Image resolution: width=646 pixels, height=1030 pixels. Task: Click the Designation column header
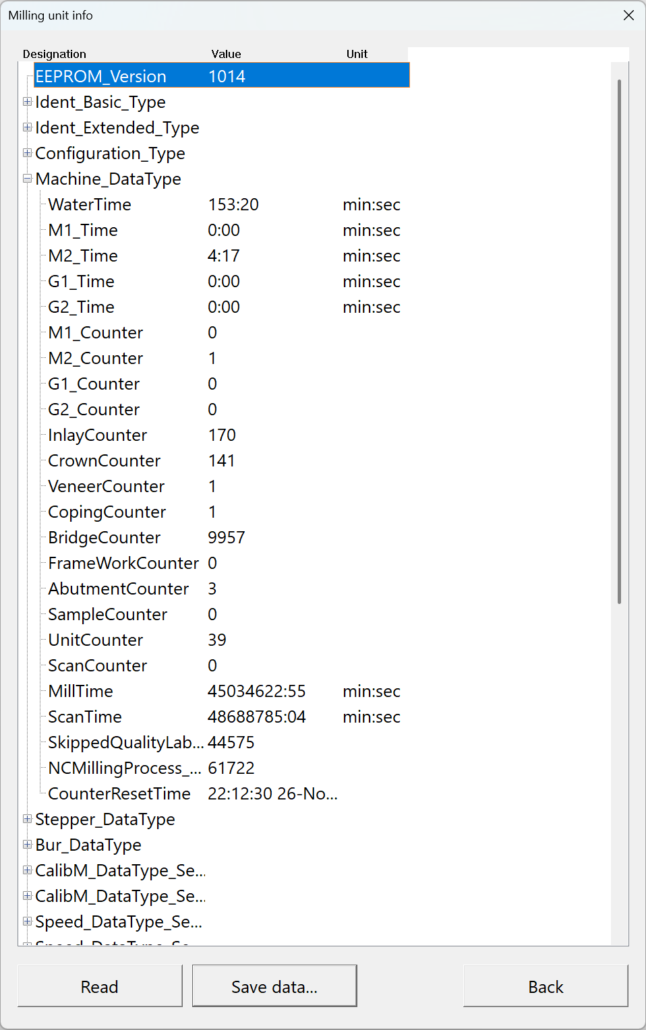click(x=55, y=54)
